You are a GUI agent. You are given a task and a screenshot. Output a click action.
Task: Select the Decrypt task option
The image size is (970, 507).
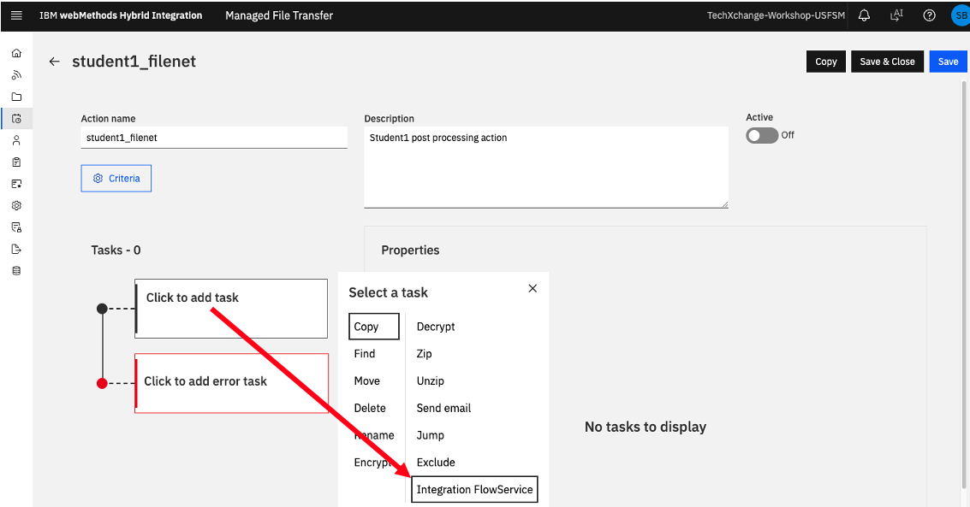click(436, 327)
